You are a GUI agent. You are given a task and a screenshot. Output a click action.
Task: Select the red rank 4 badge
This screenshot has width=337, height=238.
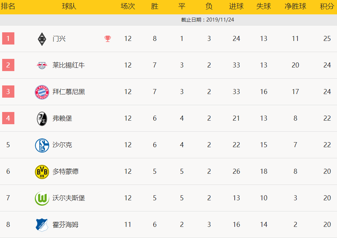(x=8, y=118)
